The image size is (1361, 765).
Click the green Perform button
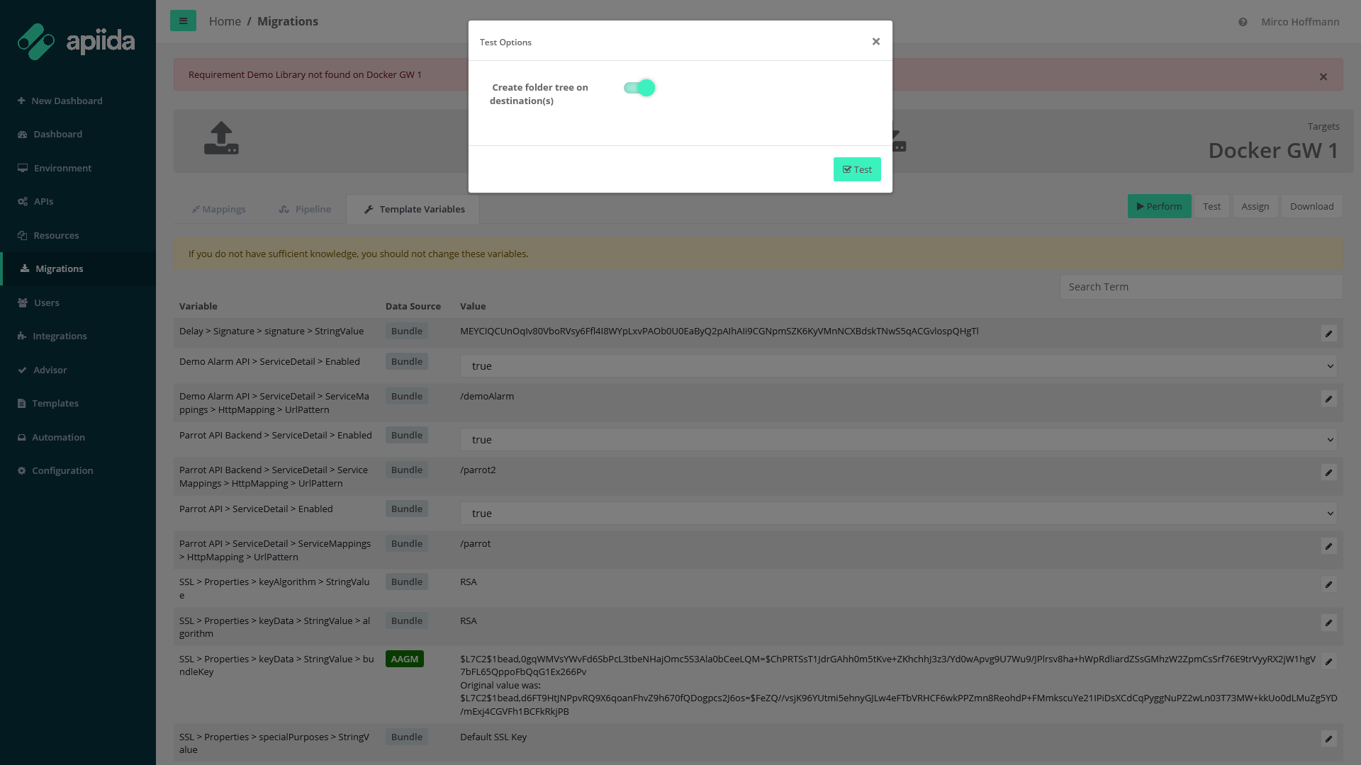pyautogui.click(x=1159, y=206)
